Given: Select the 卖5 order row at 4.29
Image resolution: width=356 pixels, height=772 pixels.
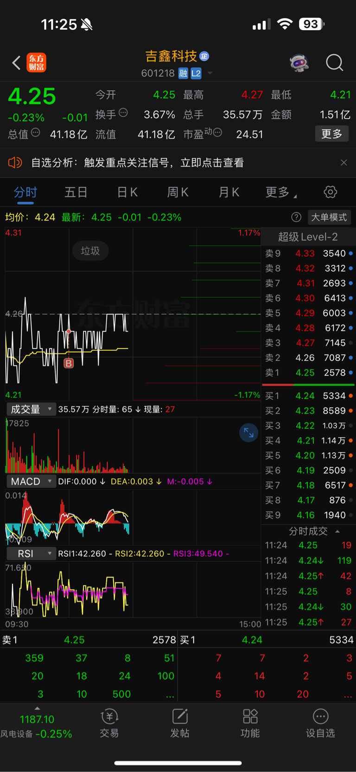Looking at the screenshot, I should tap(308, 313).
